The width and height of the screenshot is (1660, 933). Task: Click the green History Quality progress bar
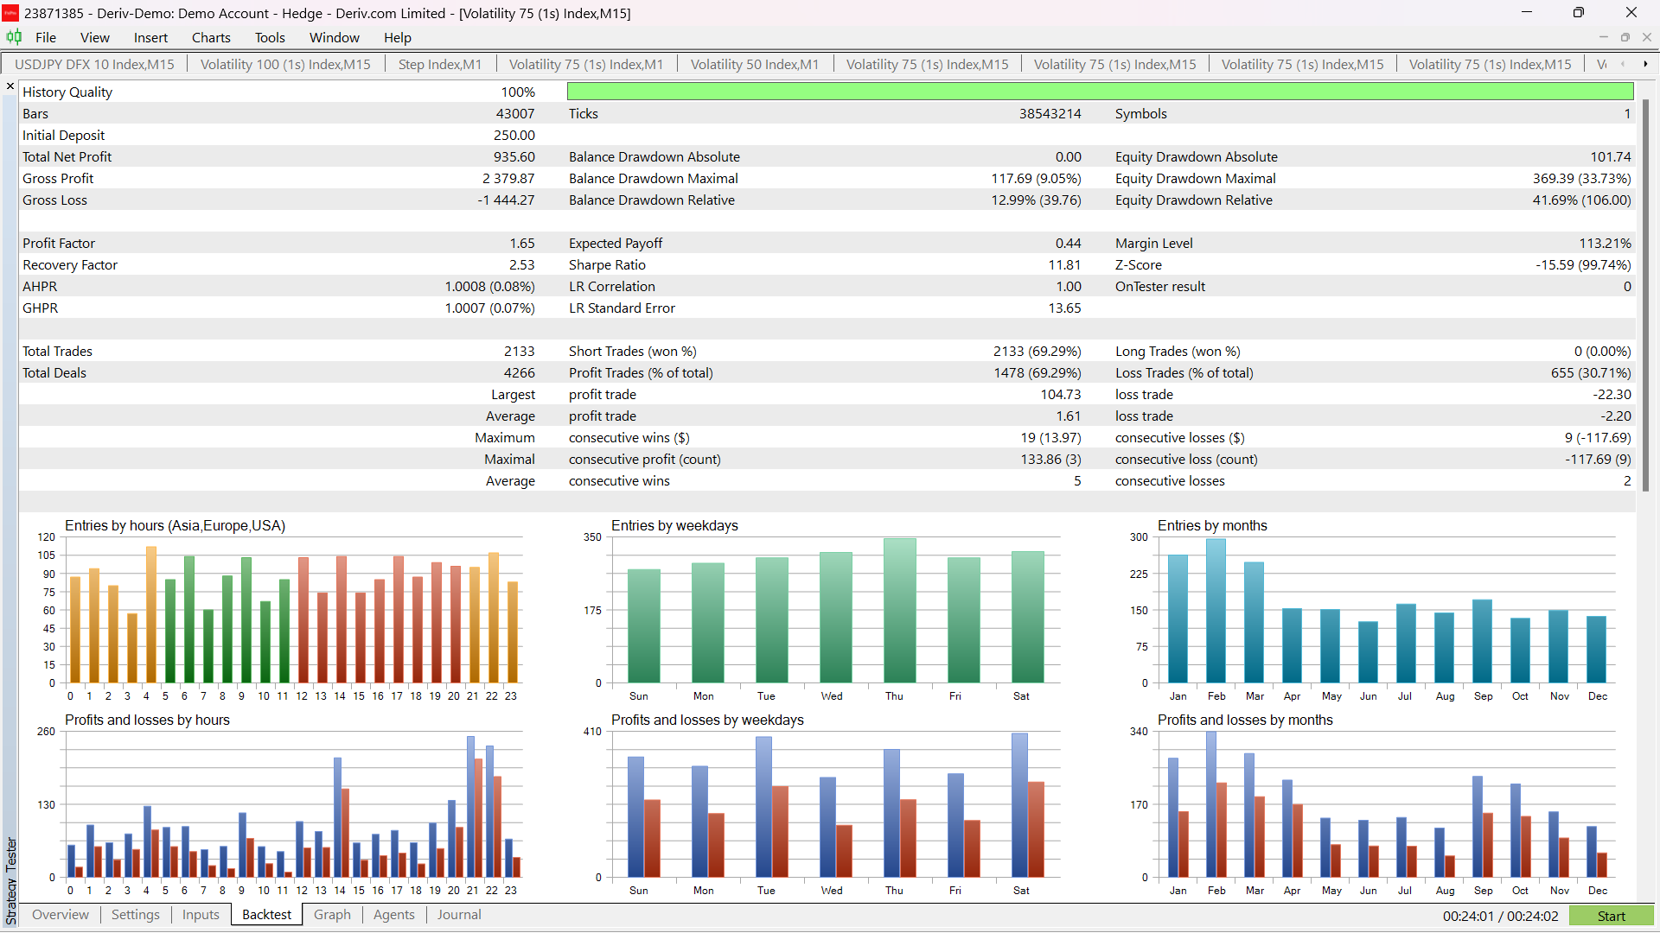tap(1100, 92)
